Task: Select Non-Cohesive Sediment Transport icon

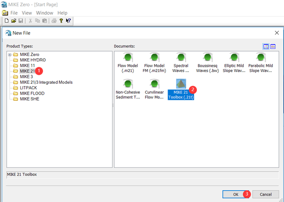Action: click(128, 84)
